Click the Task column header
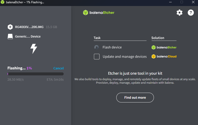This screenshot has width=198, height=125. (97, 38)
